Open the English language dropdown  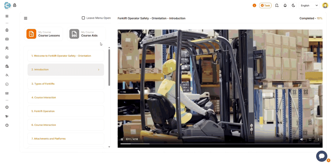pyautogui.click(x=309, y=5)
